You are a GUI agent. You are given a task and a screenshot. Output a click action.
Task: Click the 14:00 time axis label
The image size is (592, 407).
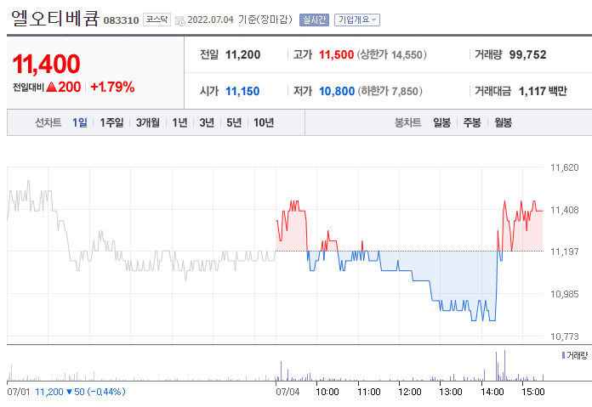(492, 392)
